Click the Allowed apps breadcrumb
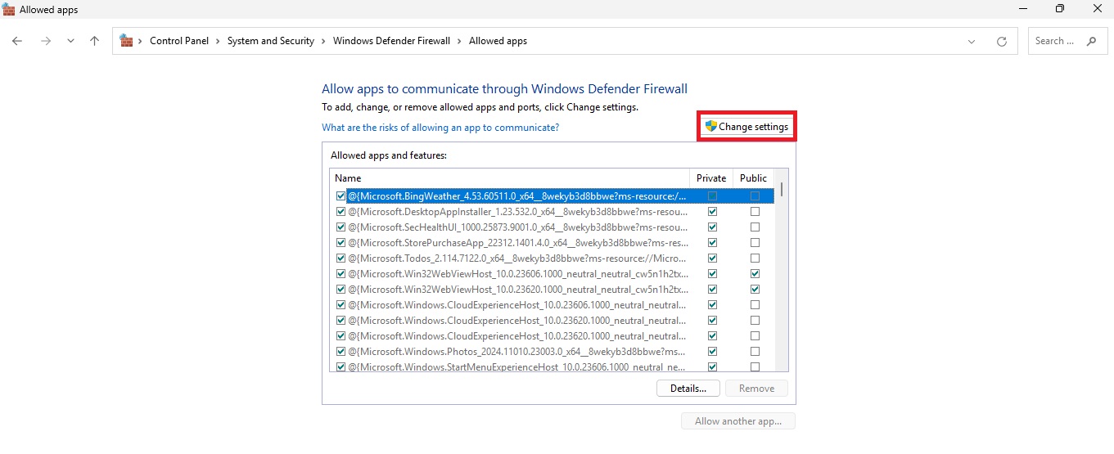 coord(498,41)
